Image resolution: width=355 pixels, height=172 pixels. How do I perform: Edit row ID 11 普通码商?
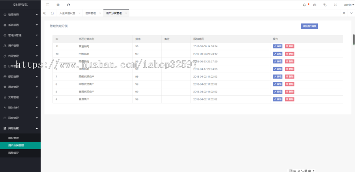point(278,46)
